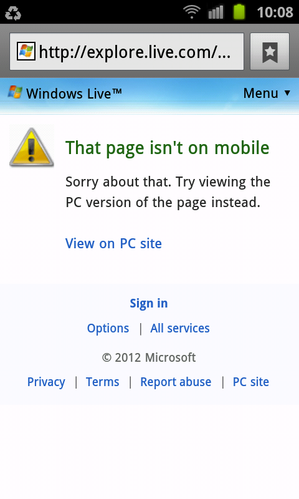This screenshot has width=299, height=499.
Task: Open the Menu header item
Action: tap(267, 93)
